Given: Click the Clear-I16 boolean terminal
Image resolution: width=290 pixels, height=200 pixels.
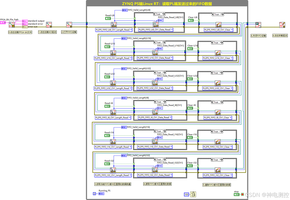Looking at the screenshot, I should point(190,138).
